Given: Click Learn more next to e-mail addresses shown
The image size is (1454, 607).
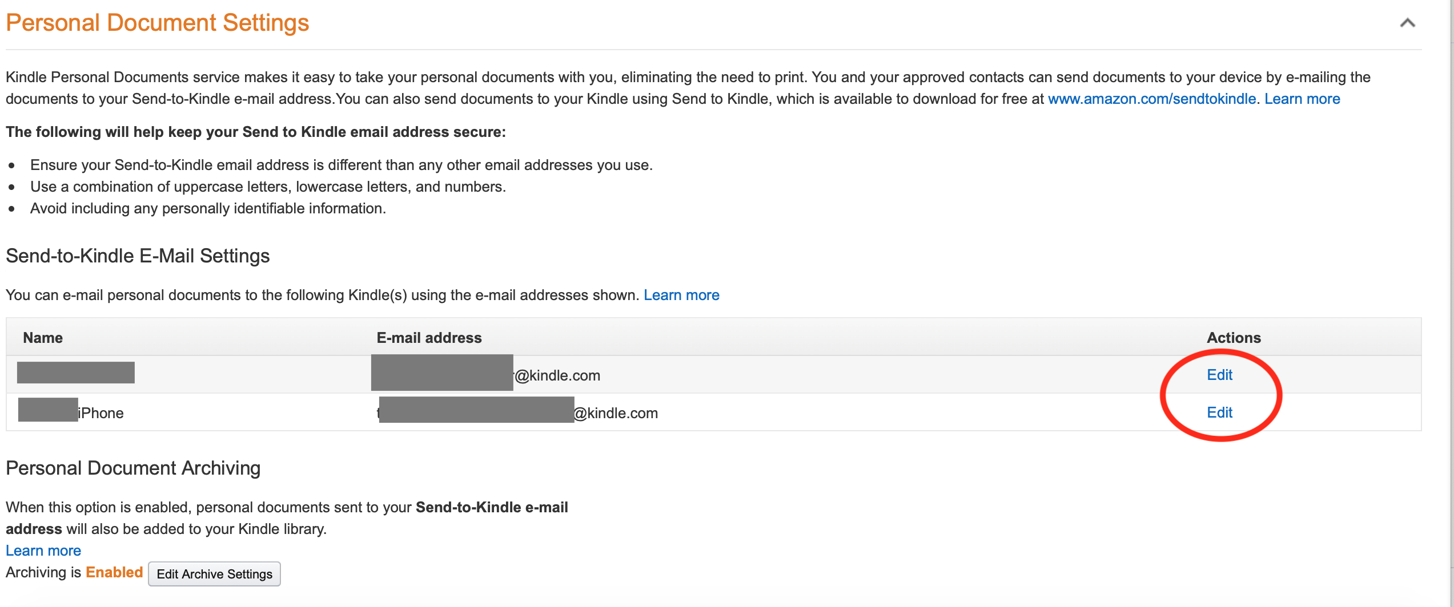Looking at the screenshot, I should [x=681, y=295].
